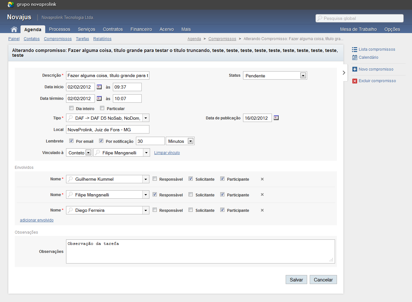This screenshot has width=412, height=302.
Task: Remove Guilherme Kummel from Envolvidos
Action: point(262,179)
